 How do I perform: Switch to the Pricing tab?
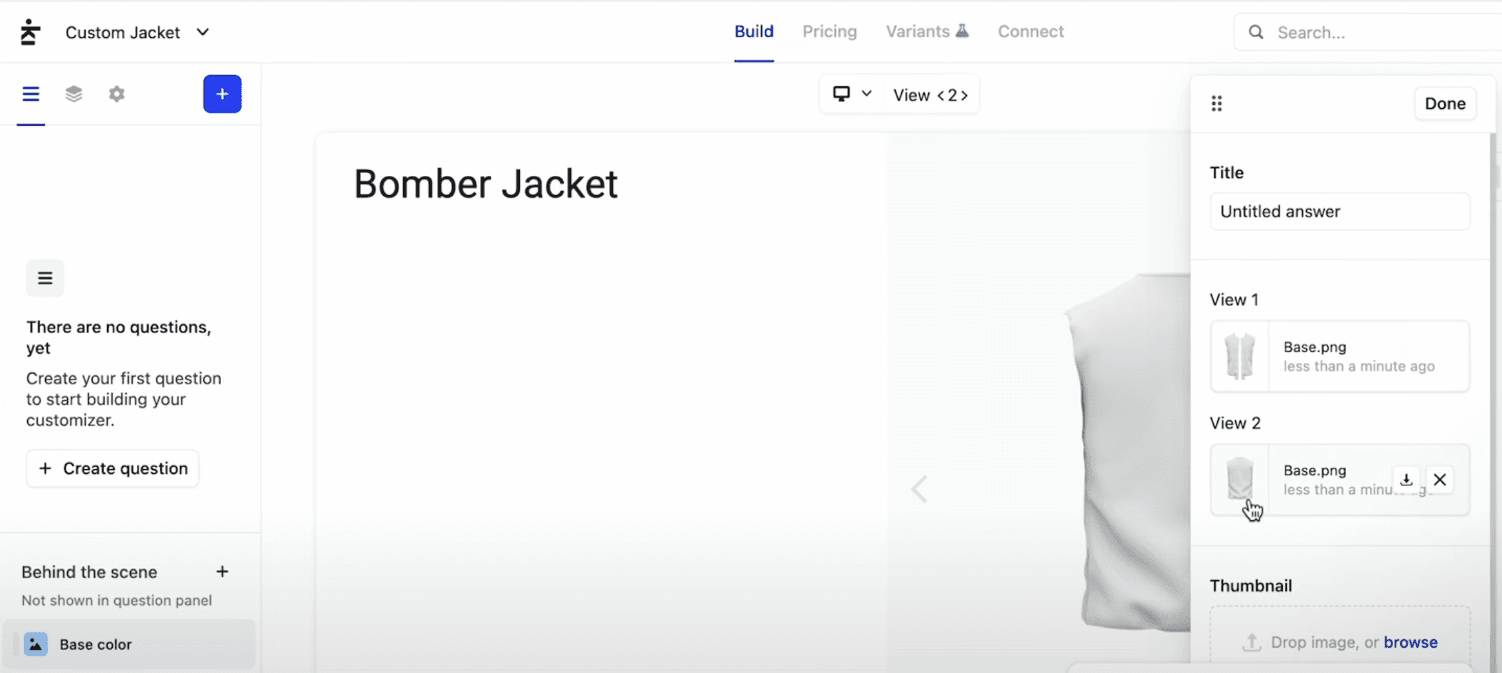[x=829, y=31]
